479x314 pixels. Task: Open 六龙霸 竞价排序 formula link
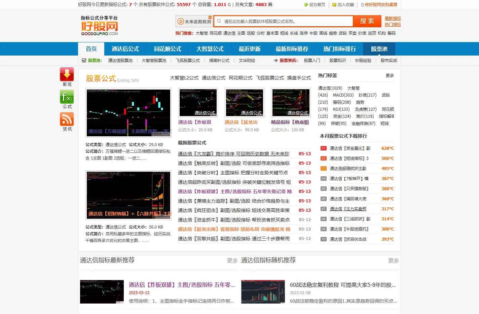coord(233,154)
